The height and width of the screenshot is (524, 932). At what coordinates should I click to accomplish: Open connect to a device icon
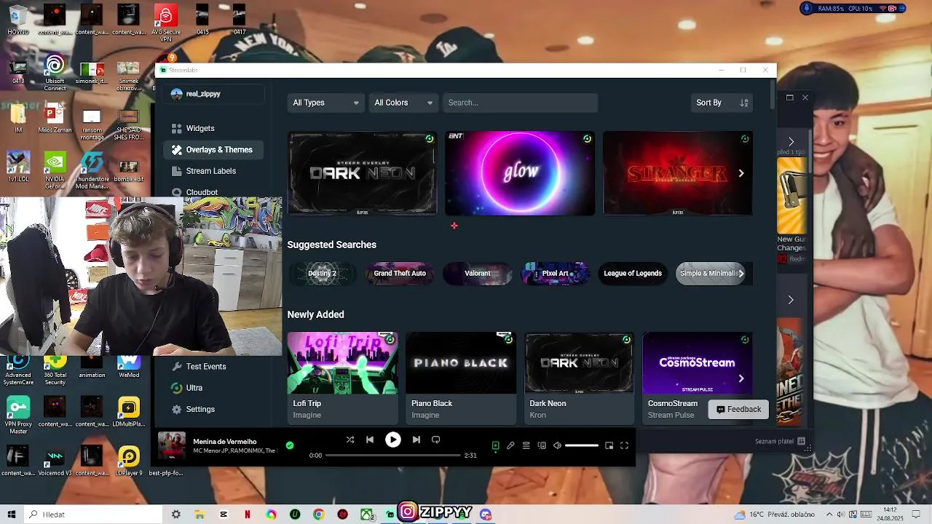(x=542, y=445)
